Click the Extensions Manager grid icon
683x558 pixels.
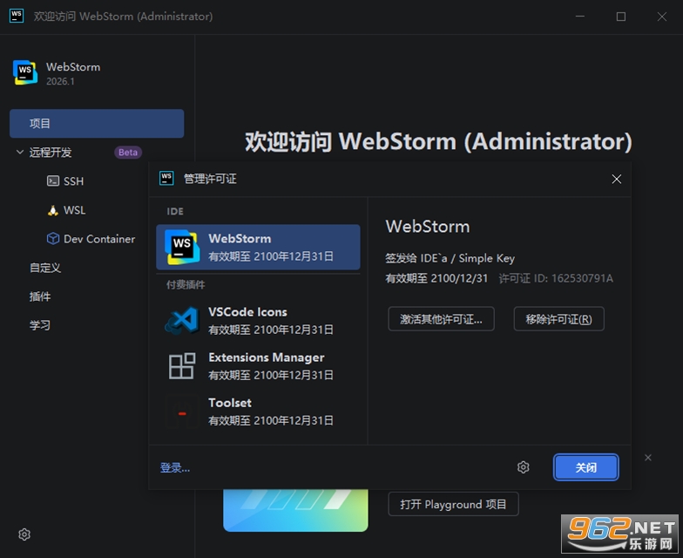182,366
